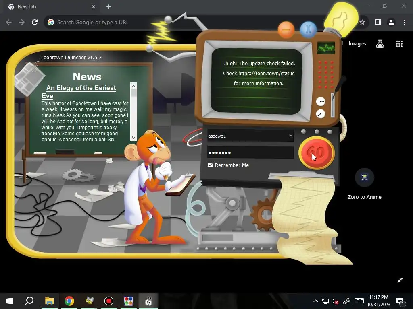Screen dimensions: 413x309
Task: Open the Zoro to Anime shortcut
Action: (365, 184)
